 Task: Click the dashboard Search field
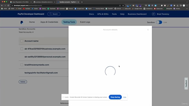coord(54,14)
